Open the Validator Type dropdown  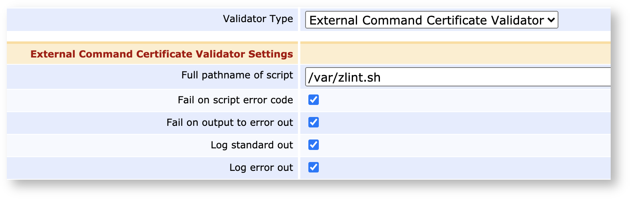pos(431,20)
